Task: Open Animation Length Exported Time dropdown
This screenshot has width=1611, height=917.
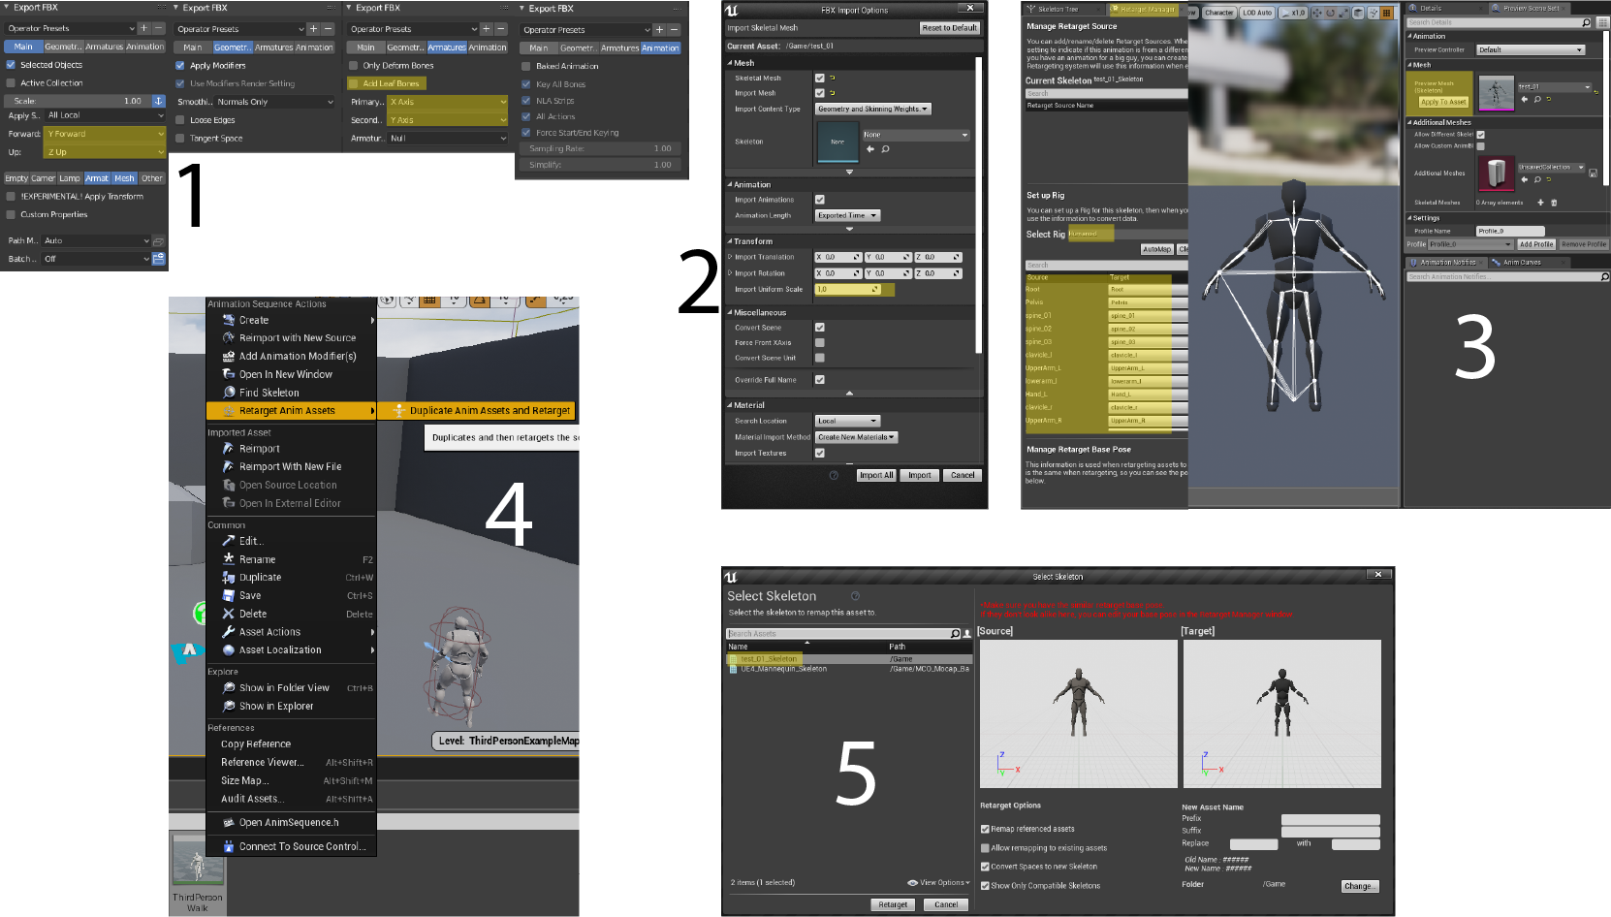Action: coord(847,216)
